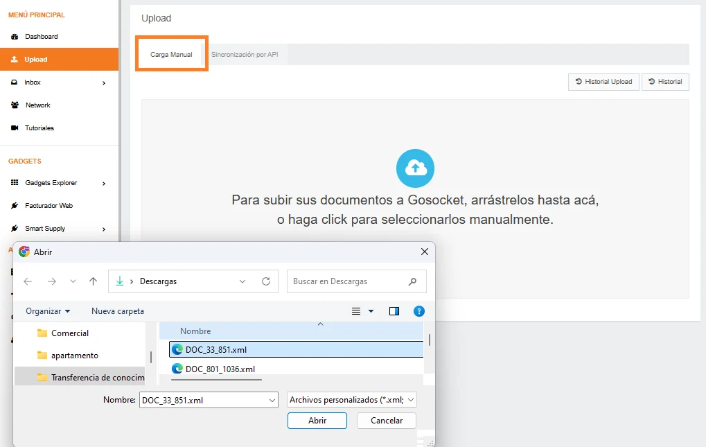
Task: Click the upload instructions text to select files
Action: pyautogui.click(x=415, y=210)
